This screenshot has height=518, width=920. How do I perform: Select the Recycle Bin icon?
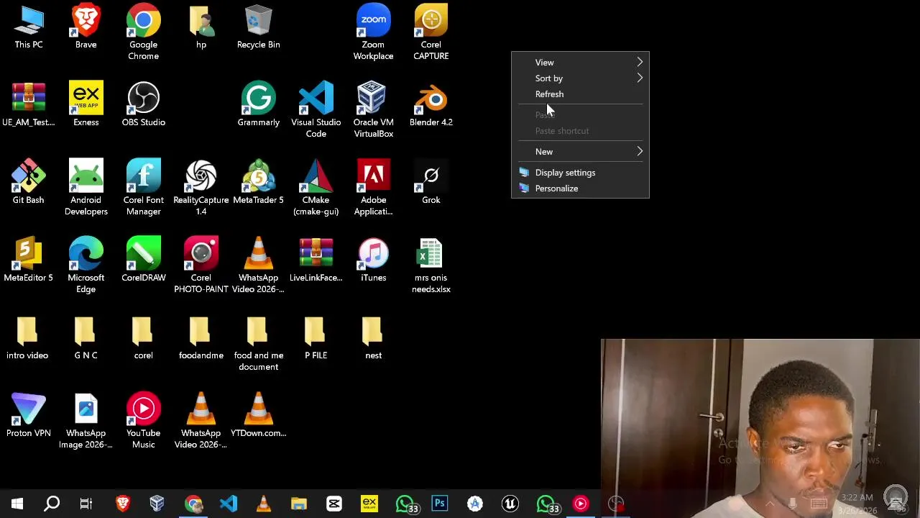259,27
